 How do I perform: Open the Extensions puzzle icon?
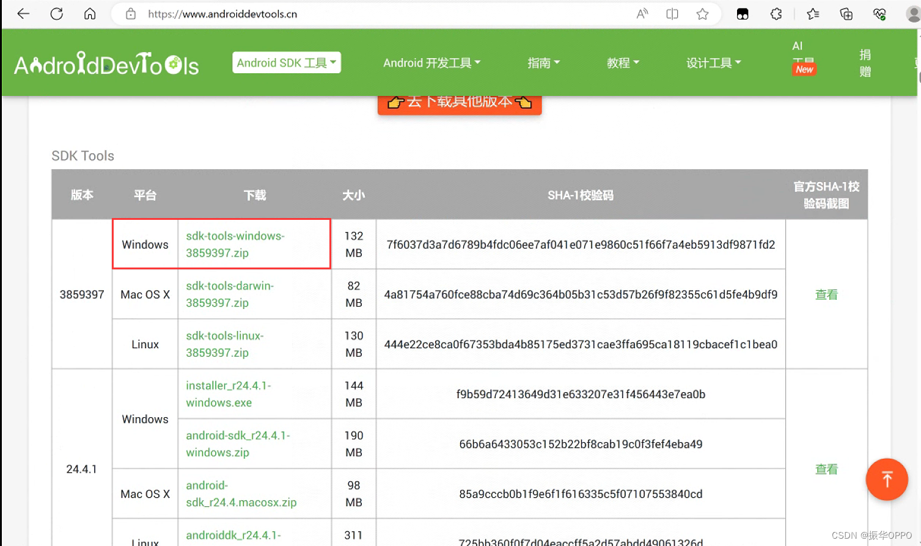click(776, 13)
